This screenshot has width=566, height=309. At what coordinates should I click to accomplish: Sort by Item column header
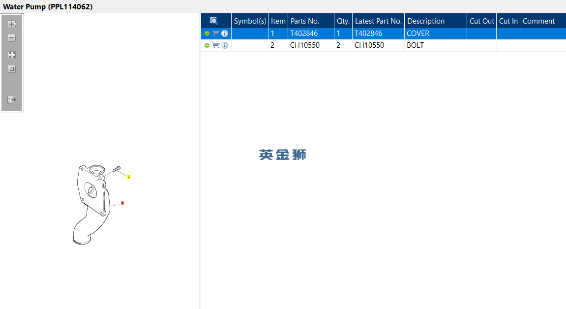point(278,21)
